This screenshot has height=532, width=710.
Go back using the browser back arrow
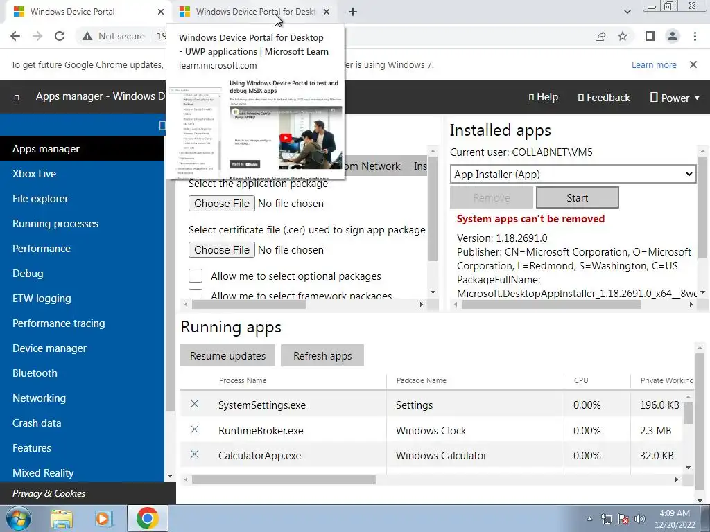(15, 36)
